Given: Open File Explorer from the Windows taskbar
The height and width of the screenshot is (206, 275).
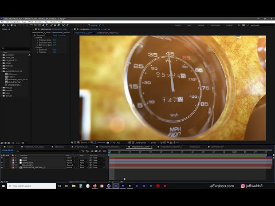Looking at the screenshot, I should point(74,186).
